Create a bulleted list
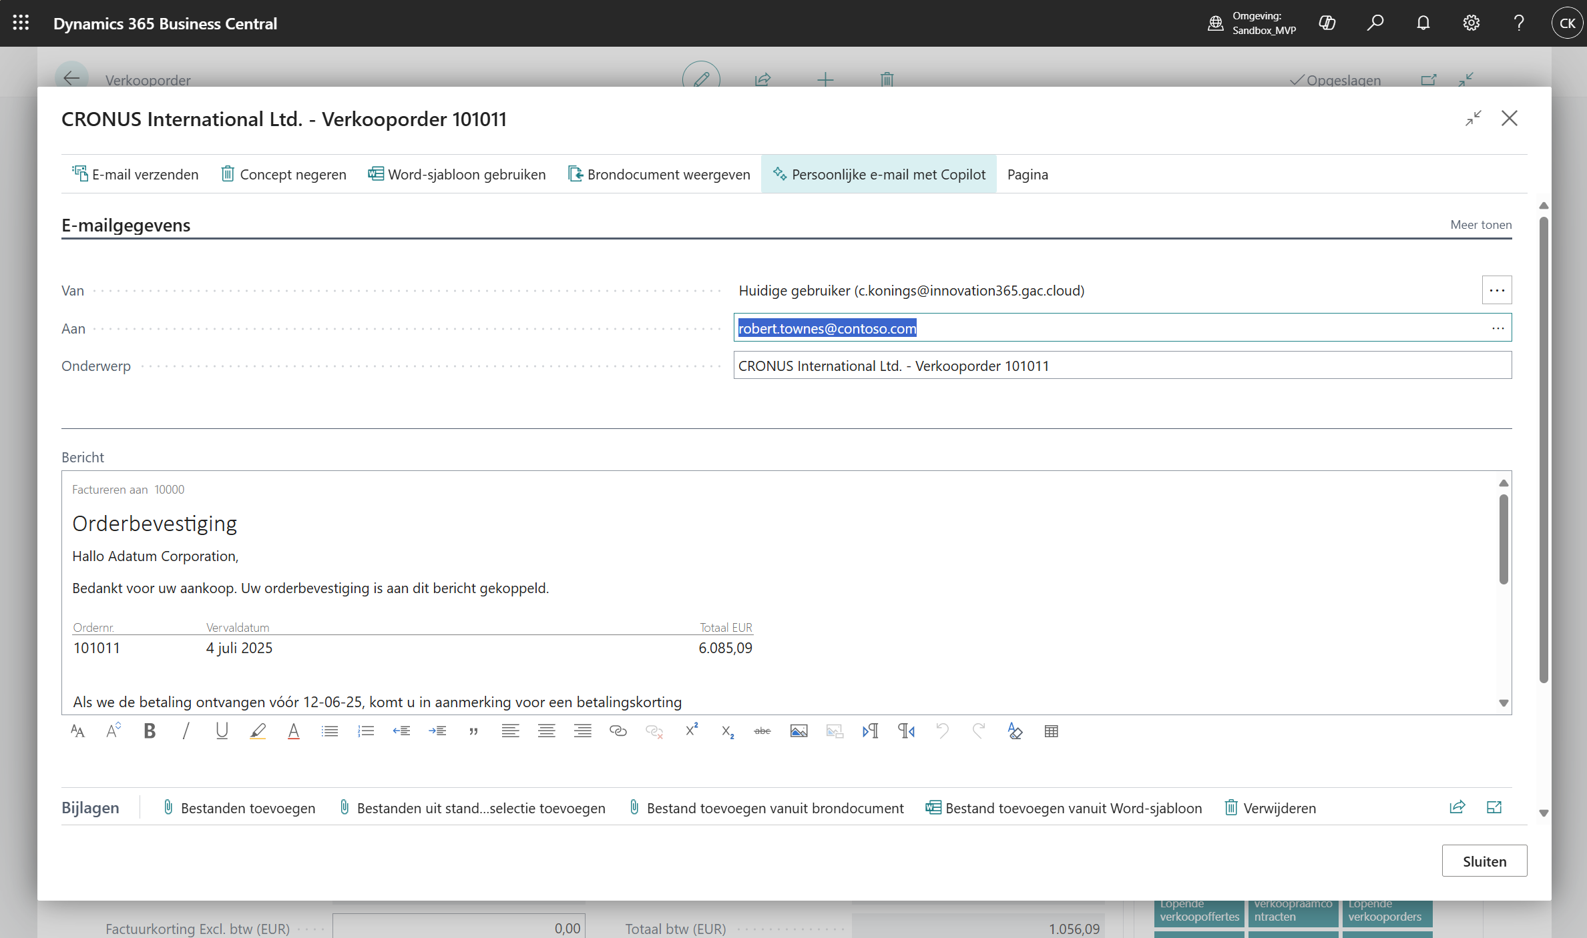This screenshot has width=1587, height=938. (x=330, y=731)
